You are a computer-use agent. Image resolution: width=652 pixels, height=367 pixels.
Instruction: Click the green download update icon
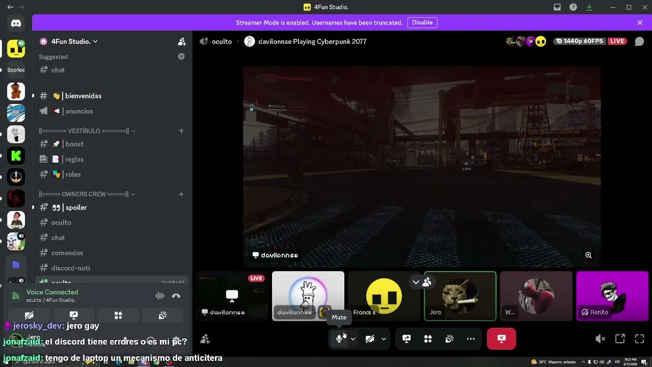click(589, 7)
